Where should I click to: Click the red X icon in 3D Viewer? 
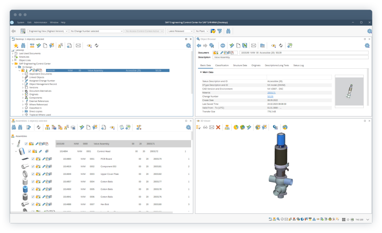[218, 127]
